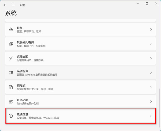Select the 远程桌面 remote desktop icon
This screenshot has height=131, width=161.
click(x=11, y=58)
